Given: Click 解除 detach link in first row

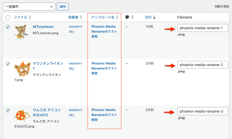Looking at the screenshot, I should point(95,37).
